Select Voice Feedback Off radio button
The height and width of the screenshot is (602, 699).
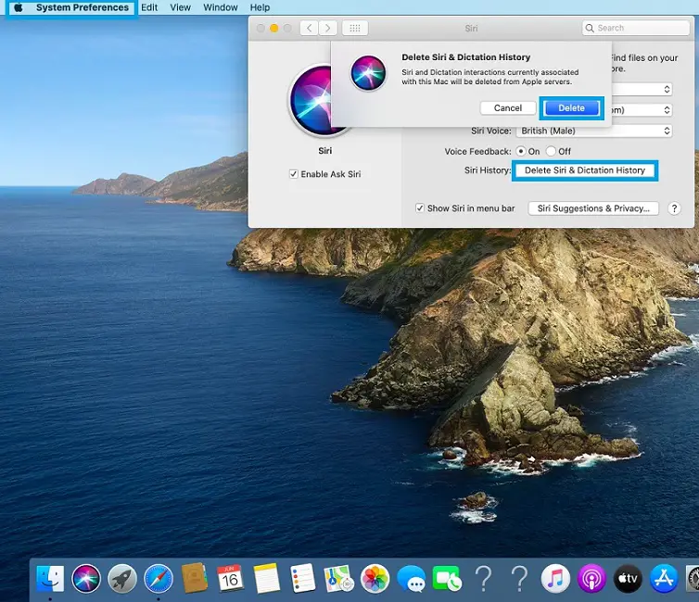pyautogui.click(x=551, y=151)
